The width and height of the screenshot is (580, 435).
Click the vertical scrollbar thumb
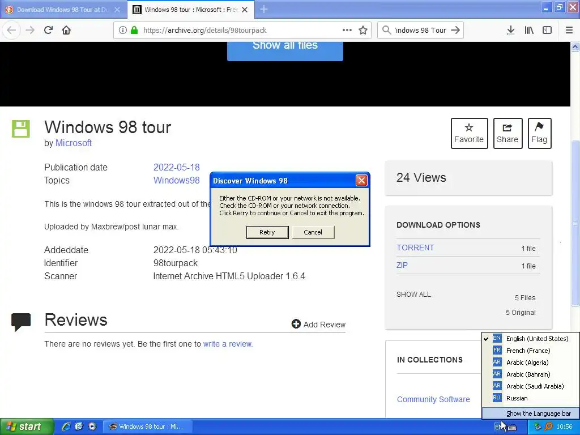pyautogui.click(x=575, y=223)
